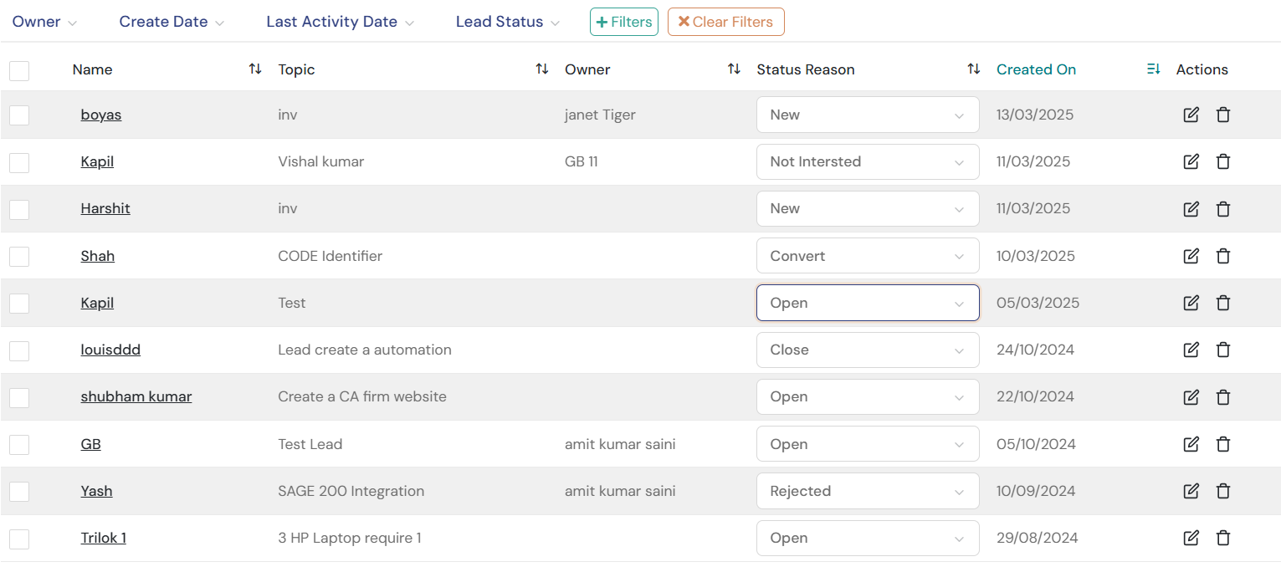Image resolution: width=1281 pixels, height=567 pixels.
Task: Toggle Created On sort order icon
Action: (1153, 69)
